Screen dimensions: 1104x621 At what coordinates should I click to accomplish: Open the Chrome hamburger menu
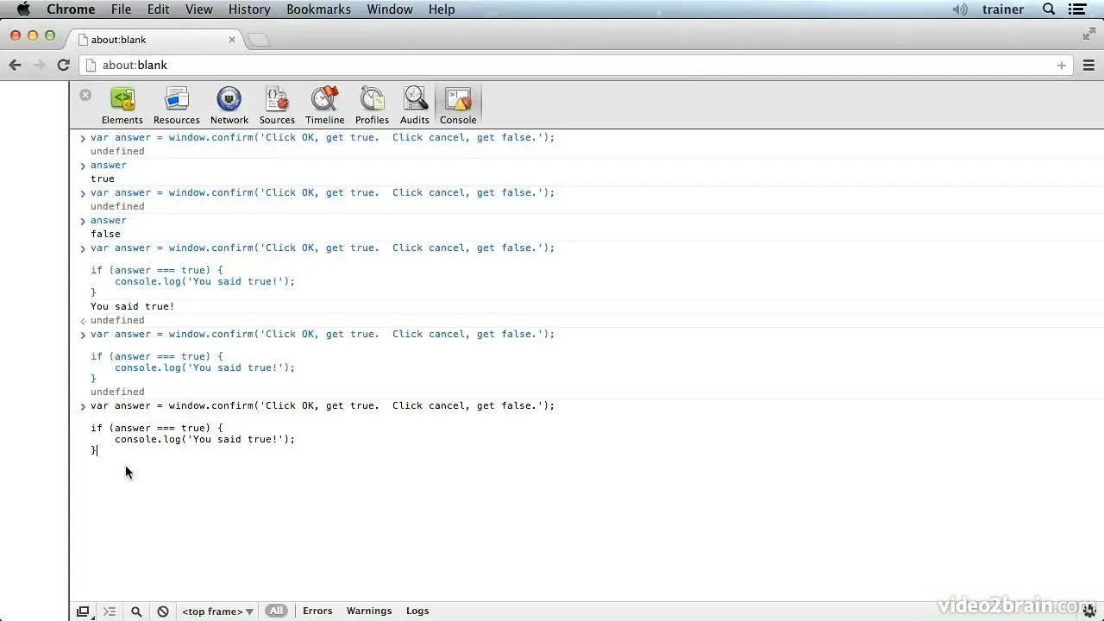(x=1088, y=65)
